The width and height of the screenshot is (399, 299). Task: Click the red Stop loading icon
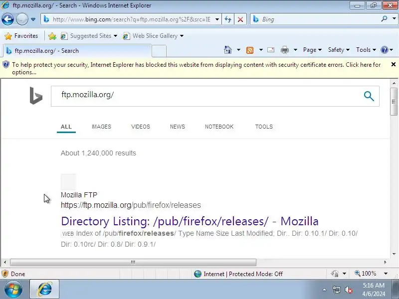[x=240, y=19]
